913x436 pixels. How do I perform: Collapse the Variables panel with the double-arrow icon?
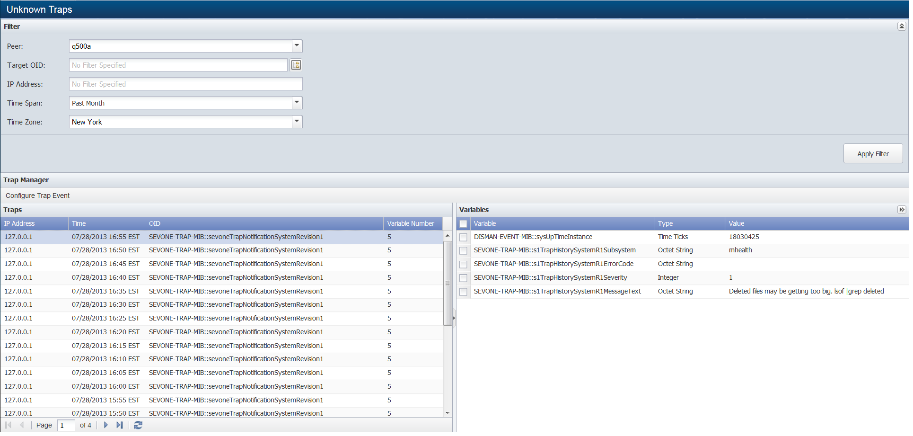902,210
